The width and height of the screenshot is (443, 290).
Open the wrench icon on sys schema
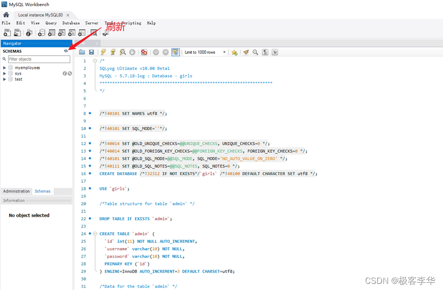tap(70, 73)
